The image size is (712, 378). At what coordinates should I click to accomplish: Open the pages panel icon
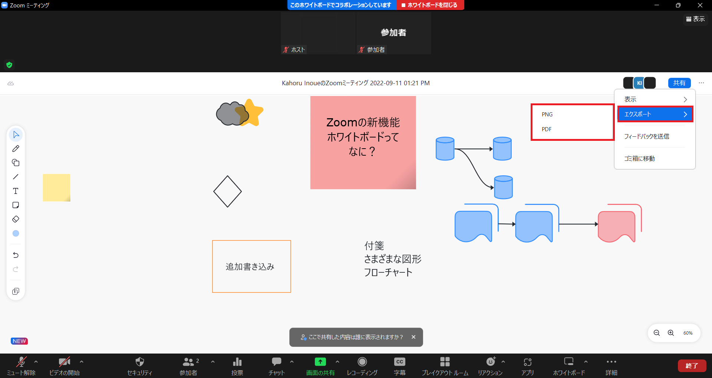pos(16,291)
